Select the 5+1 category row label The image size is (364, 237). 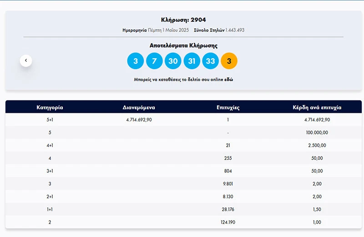coord(50,120)
